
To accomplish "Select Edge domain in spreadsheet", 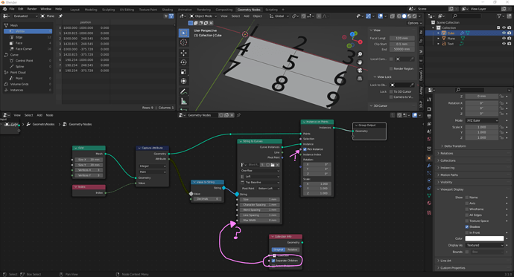I will [x=28, y=37].
